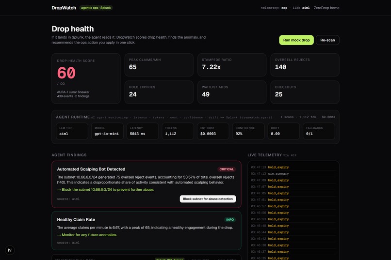Click the Drift value 0.00

[x=275, y=134]
